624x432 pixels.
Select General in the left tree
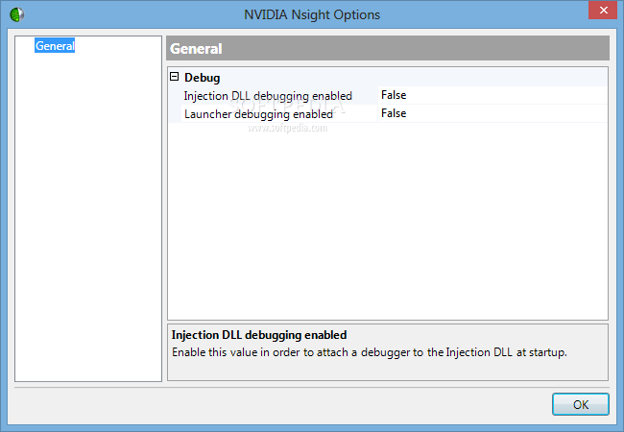pyautogui.click(x=55, y=46)
